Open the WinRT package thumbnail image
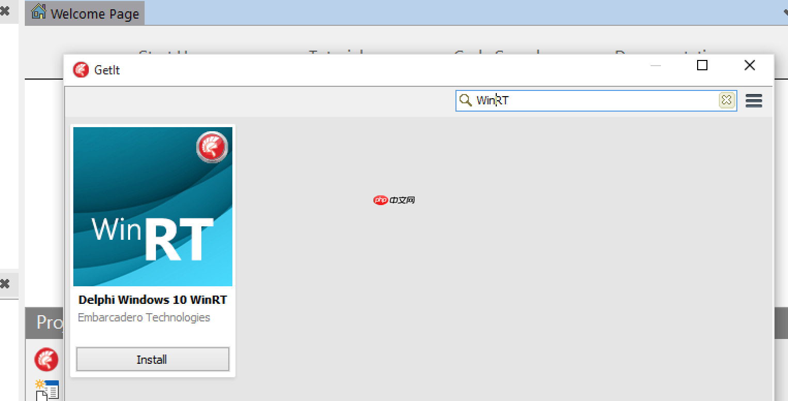The height and width of the screenshot is (401, 788). click(153, 207)
